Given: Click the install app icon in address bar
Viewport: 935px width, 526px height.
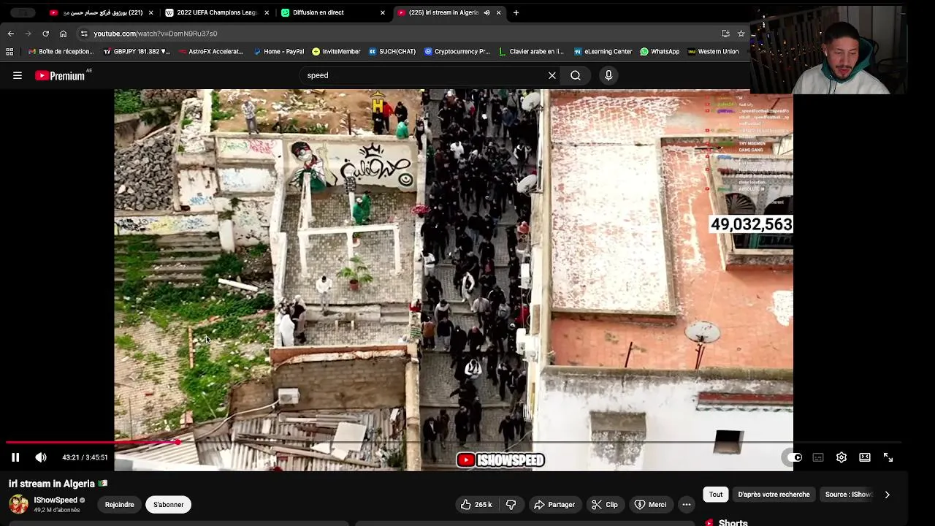Looking at the screenshot, I should point(725,34).
